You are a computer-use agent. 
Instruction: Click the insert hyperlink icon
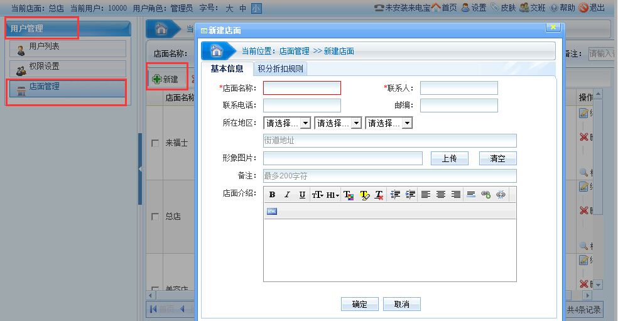pos(485,194)
